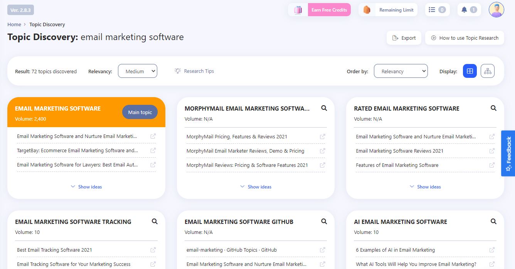Open the Feedback side tab
515x269 pixels.
508,153
